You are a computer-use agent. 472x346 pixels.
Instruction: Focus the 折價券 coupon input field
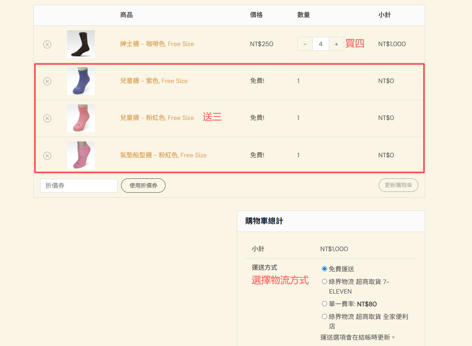click(x=79, y=186)
